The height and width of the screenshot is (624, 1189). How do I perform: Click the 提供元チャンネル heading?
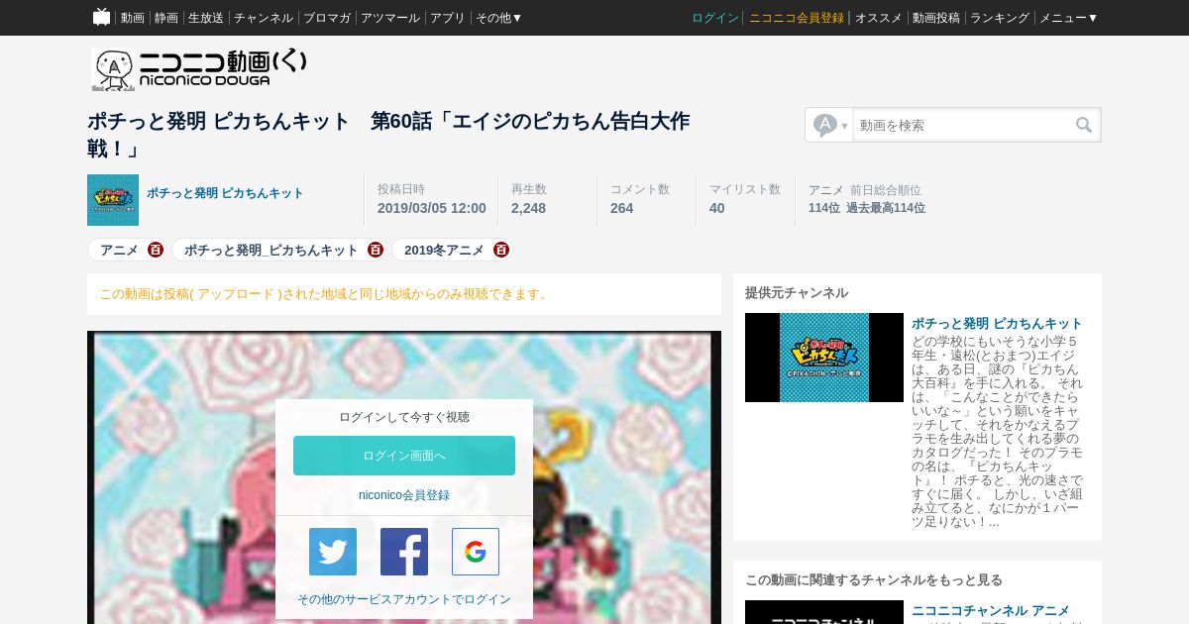point(797,292)
